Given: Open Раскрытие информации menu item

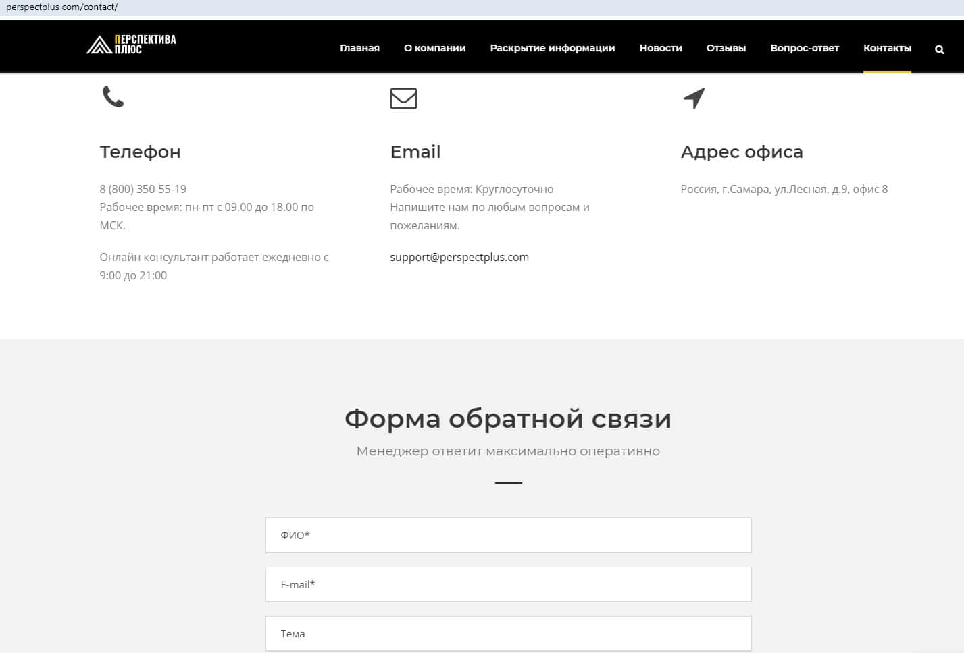Looking at the screenshot, I should 553,48.
